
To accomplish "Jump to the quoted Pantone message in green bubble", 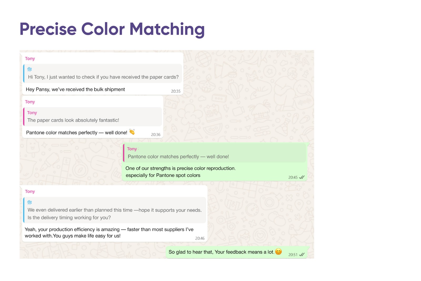I will [x=214, y=153].
